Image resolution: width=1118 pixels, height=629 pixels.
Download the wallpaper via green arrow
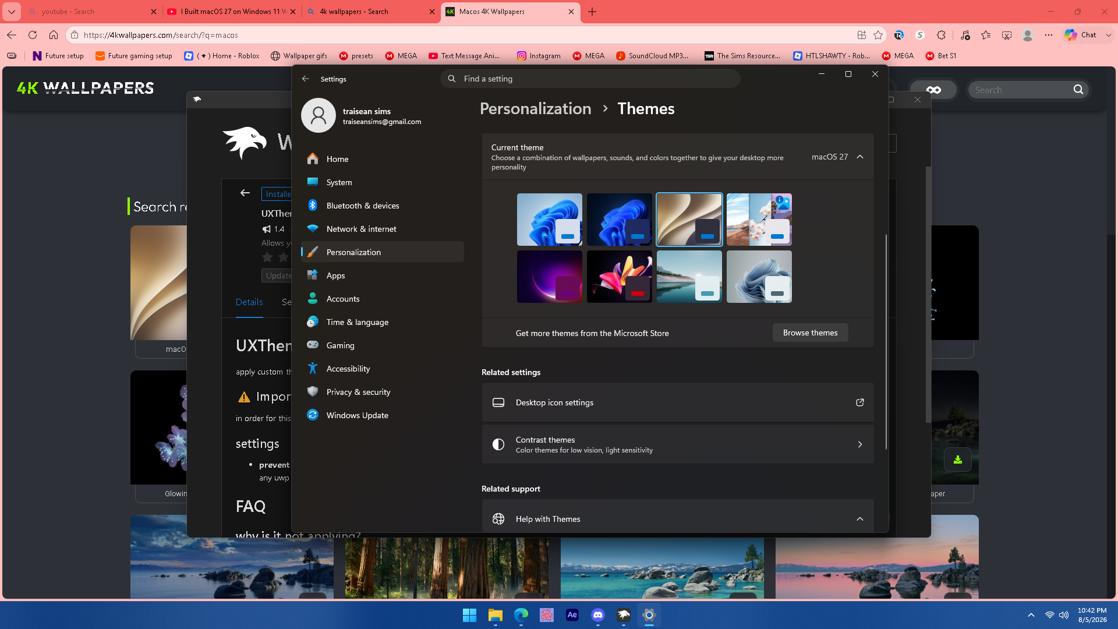(957, 460)
